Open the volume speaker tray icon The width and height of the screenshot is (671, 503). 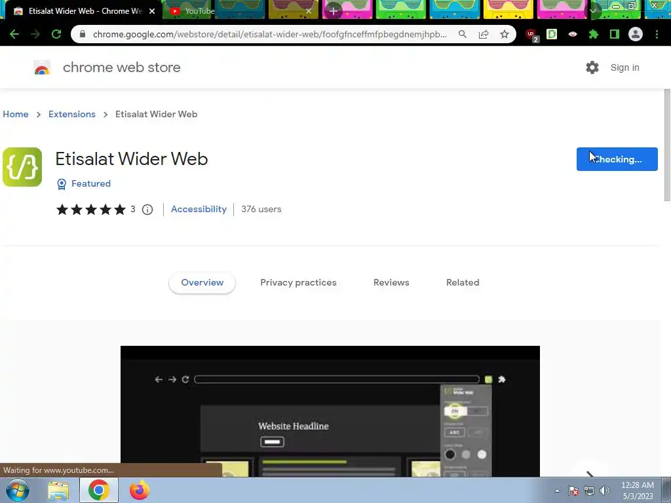coord(605,491)
